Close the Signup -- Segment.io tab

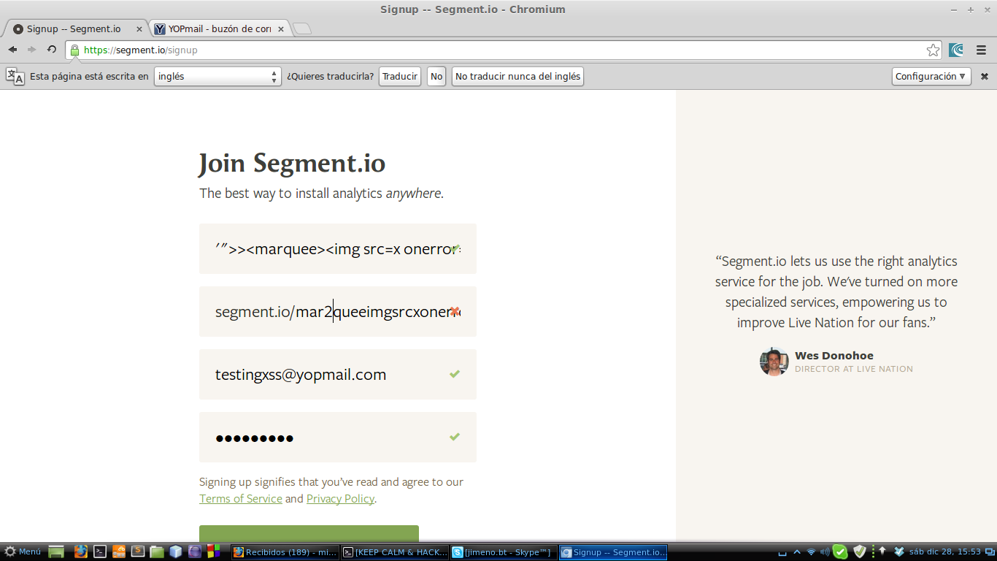[139, 29]
